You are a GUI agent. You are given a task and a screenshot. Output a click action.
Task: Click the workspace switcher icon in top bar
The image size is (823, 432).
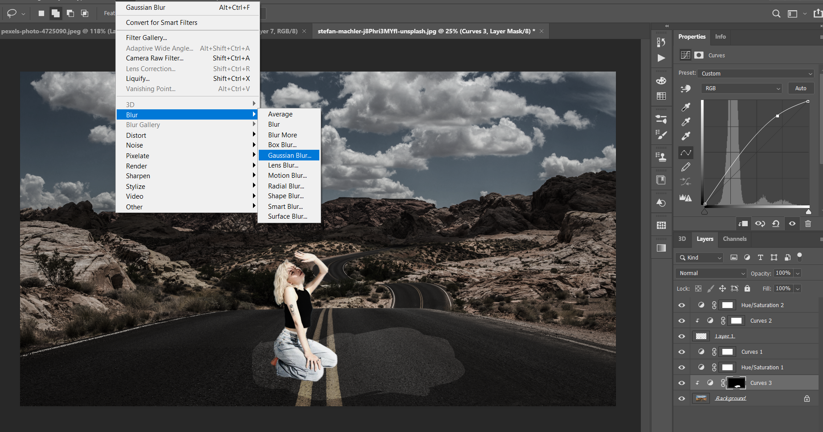tap(792, 14)
